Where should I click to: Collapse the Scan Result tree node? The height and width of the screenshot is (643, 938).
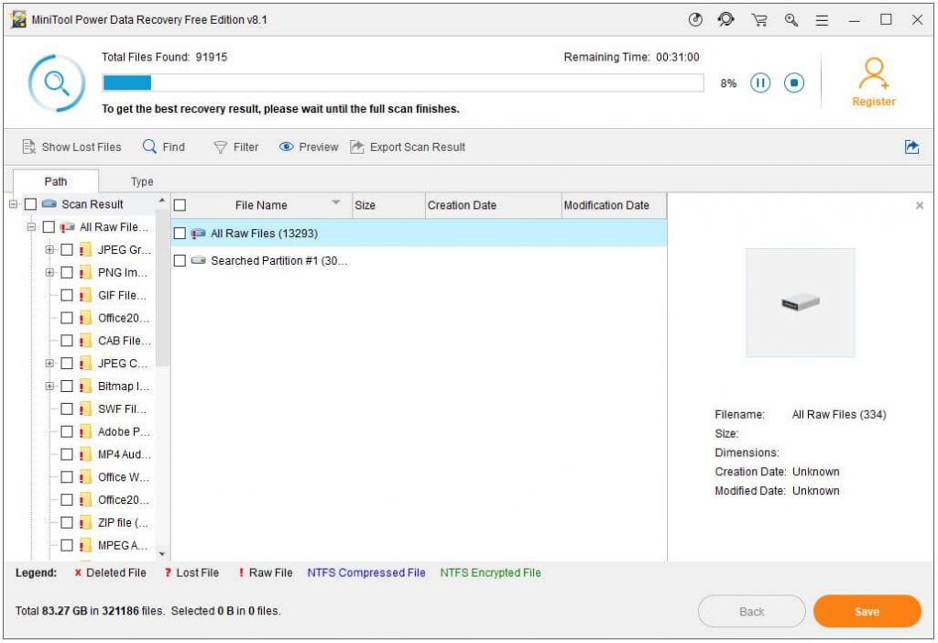click(x=13, y=204)
